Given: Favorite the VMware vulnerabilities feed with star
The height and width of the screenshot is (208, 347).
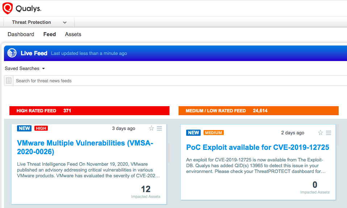Looking at the screenshot, I should click(x=151, y=128).
